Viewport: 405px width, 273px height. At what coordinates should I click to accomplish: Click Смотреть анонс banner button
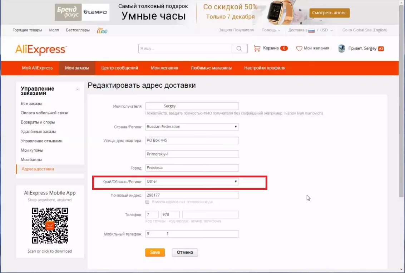tap(329, 12)
